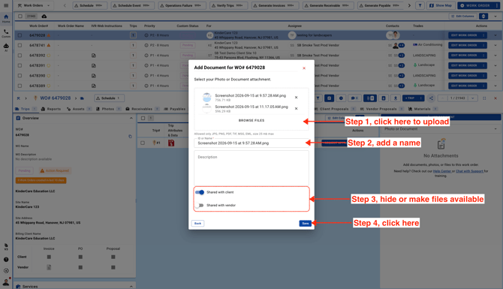
Task: Select all work orders header checkbox
Action: coord(20,16)
